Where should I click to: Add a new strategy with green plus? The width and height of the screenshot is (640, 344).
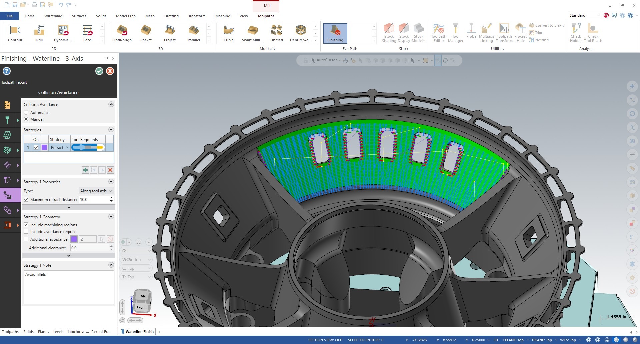click(85, 170)
